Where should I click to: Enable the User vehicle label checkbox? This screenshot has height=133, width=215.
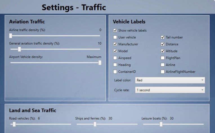pos(115,37)
